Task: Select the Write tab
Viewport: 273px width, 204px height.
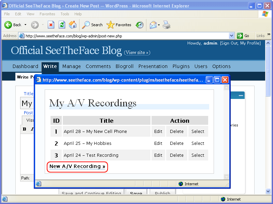Action: (x=50, y=66)
